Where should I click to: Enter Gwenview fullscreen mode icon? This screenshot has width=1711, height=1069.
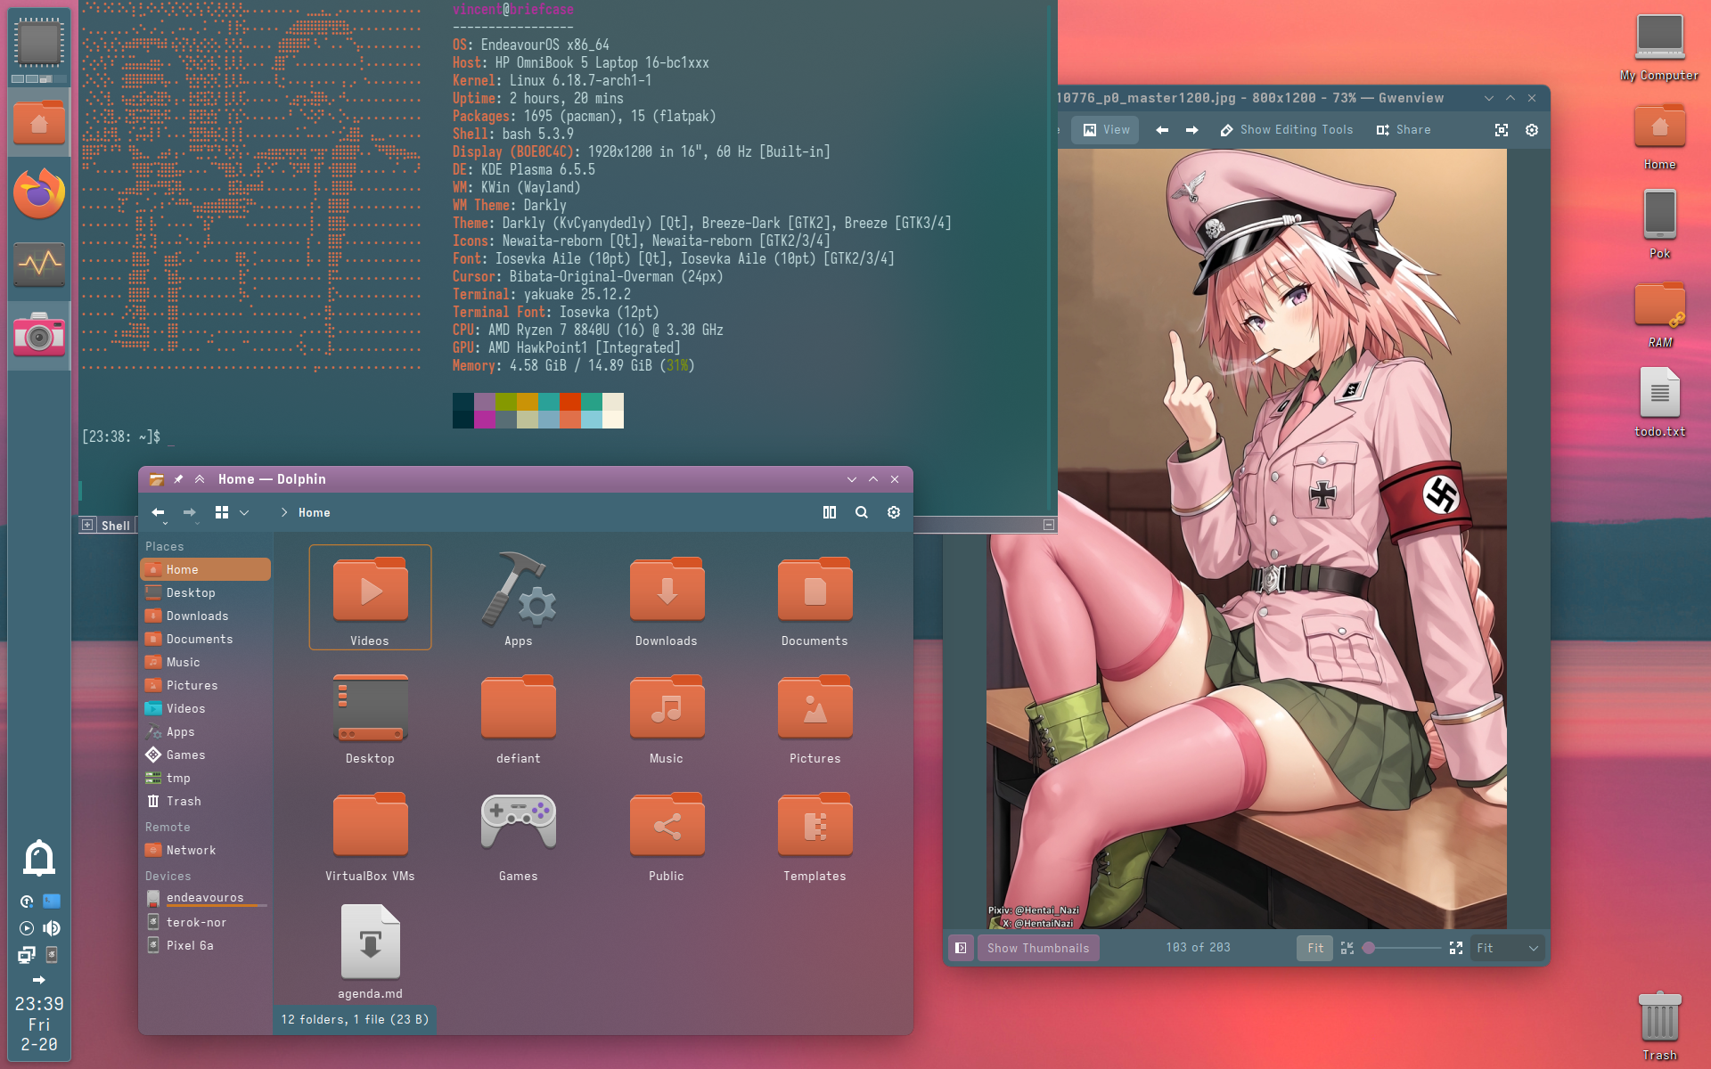[x=1501, y=130]
